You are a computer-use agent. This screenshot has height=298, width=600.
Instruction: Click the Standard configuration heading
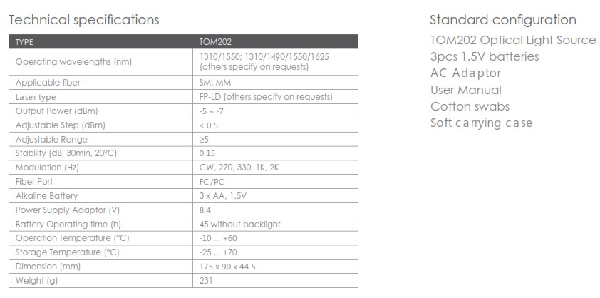coord(503,19)
